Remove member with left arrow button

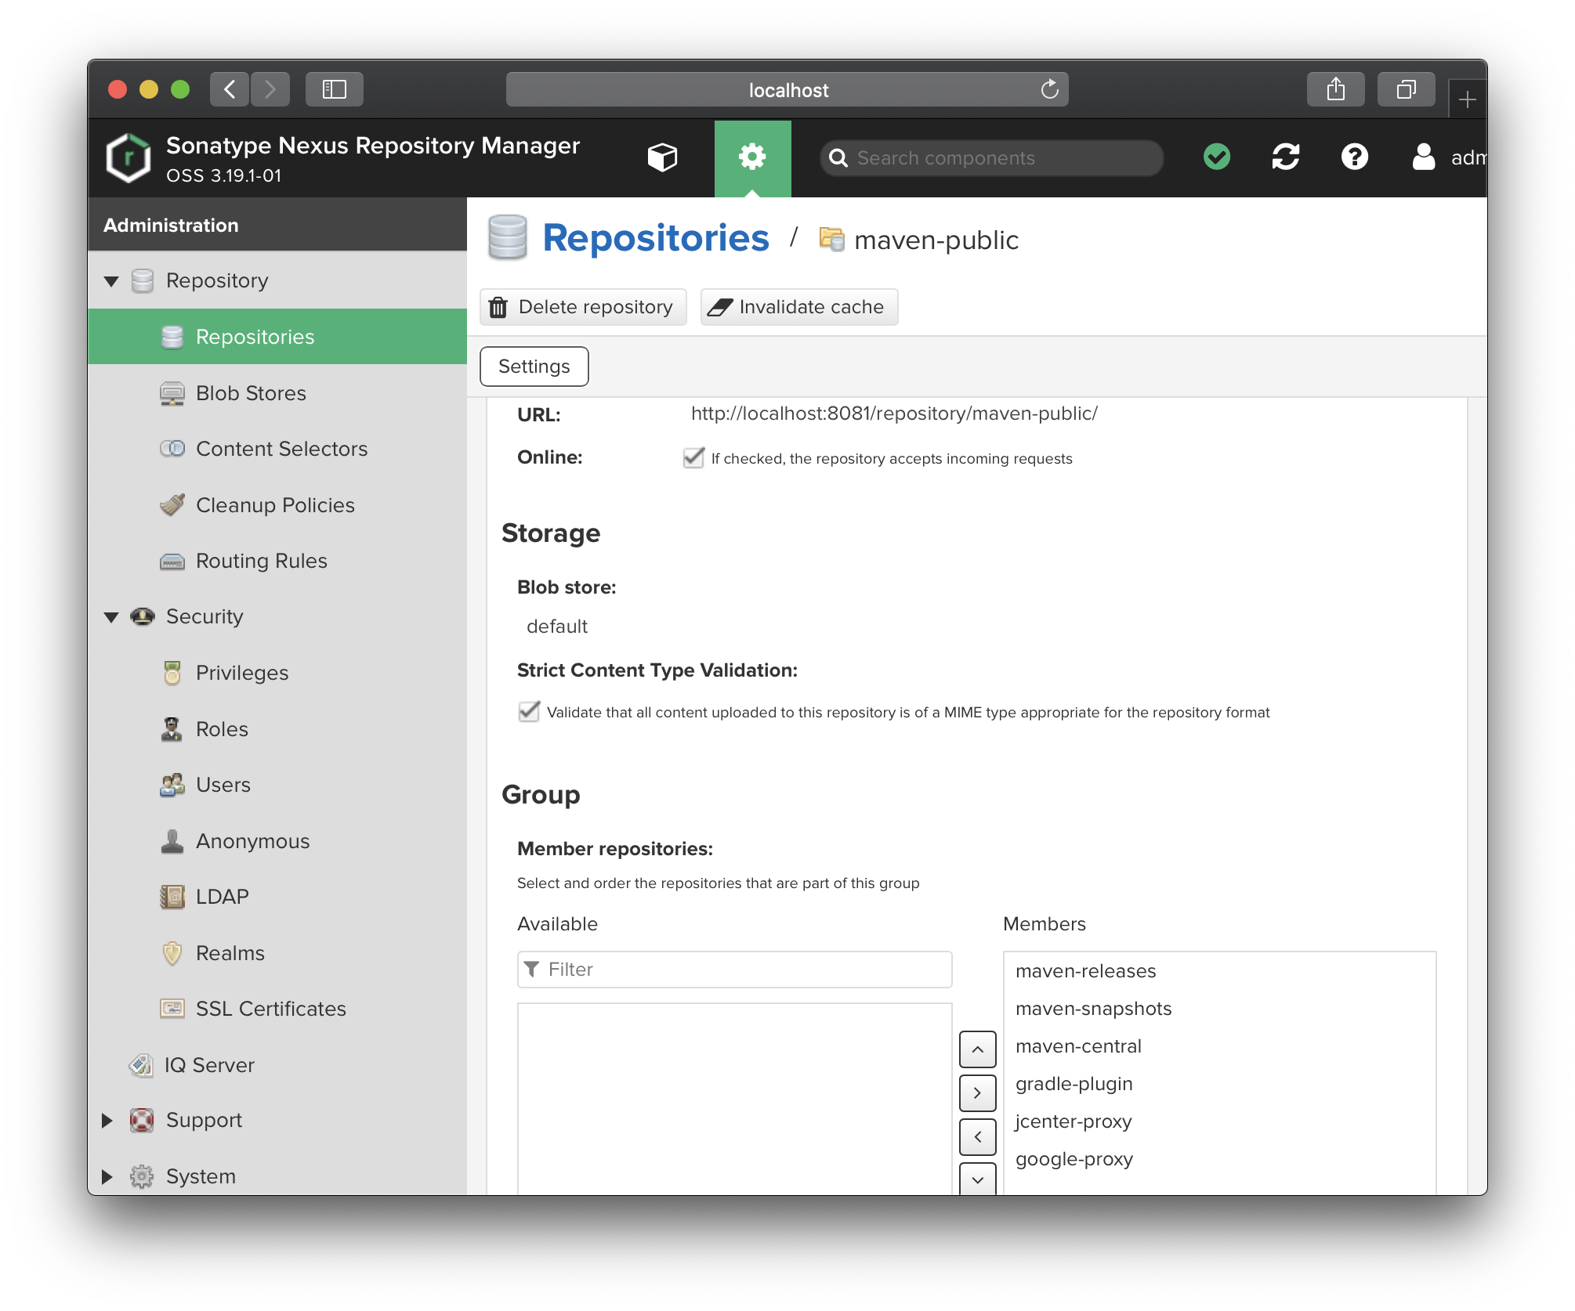tap(978, 1137)
